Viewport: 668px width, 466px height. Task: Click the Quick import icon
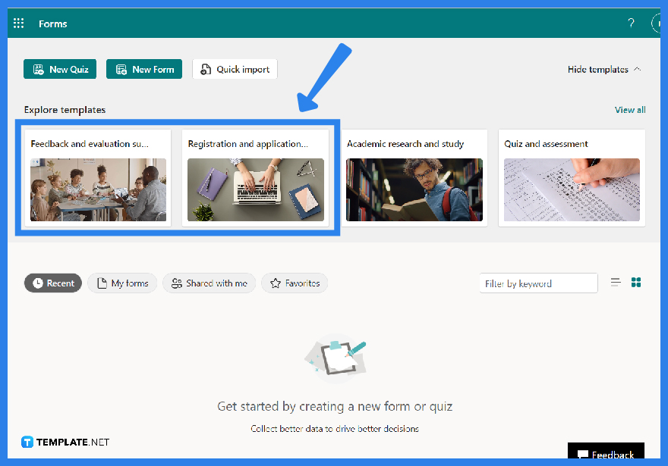[206, 69]
